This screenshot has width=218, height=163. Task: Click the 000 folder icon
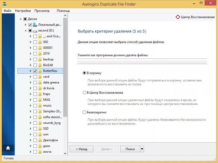(40, 42)
